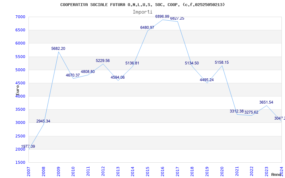The image size is (285, 178).
Task: Click the y-axis value 2500
Action: pos(20,136)
